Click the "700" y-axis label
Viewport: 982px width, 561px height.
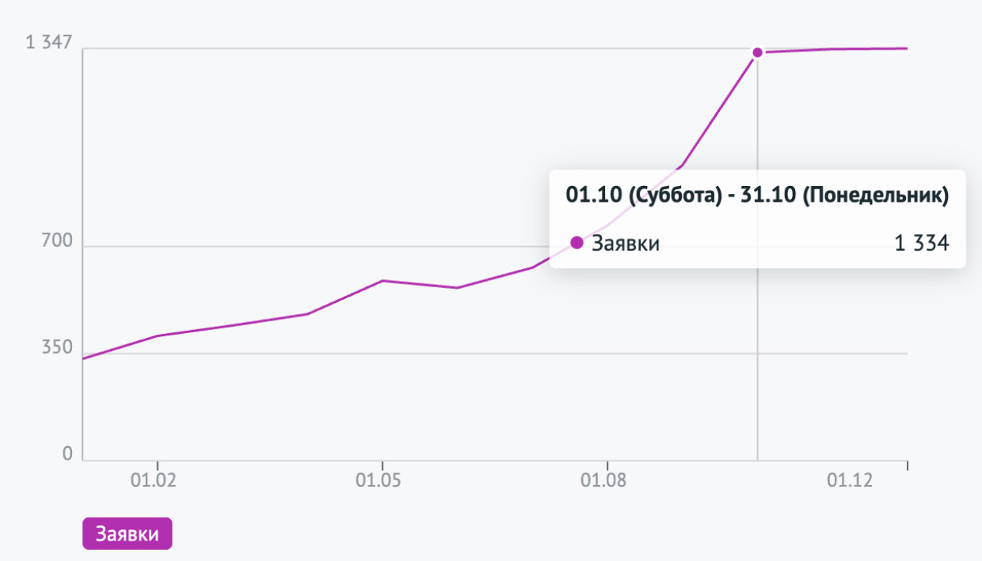pyautogui.click(x=56, y=241)
